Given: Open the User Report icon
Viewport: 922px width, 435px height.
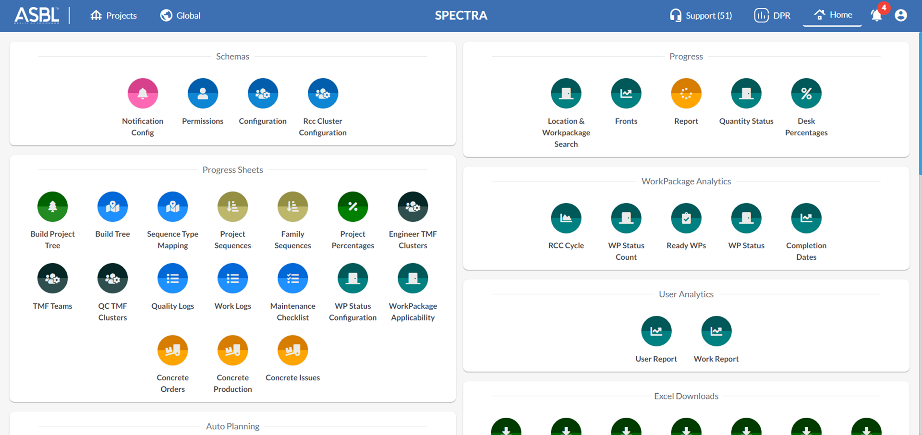Looking at the screenshot, I should 656,331.
